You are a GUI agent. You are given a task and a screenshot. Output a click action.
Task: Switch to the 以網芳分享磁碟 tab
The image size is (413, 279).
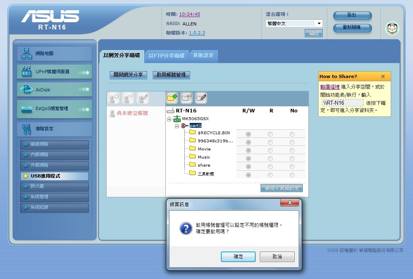[122, 56]
